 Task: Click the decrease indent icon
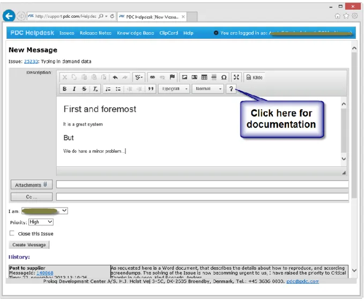[129, 88]
